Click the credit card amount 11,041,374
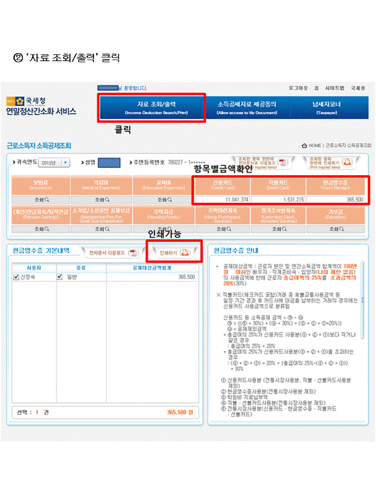The height and width of the screenshot is (501, 376). (237, 199)
